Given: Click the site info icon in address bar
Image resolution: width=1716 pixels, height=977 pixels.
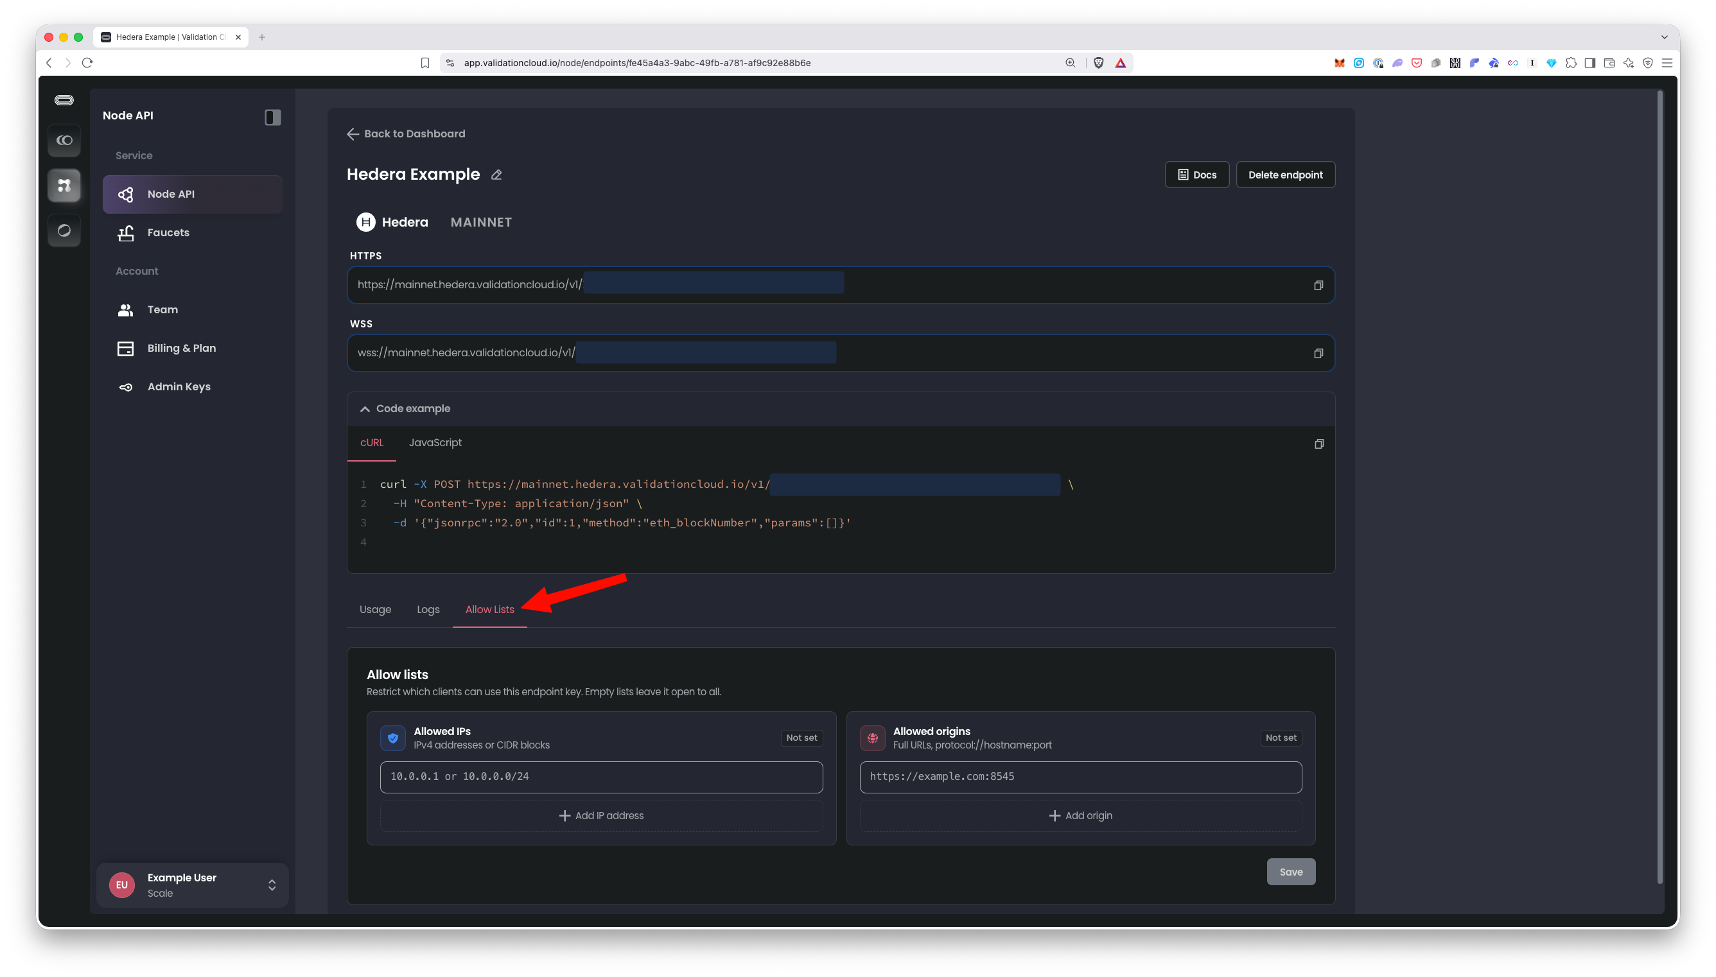Looking at the screenshot, I should click(x=450, y=62).
